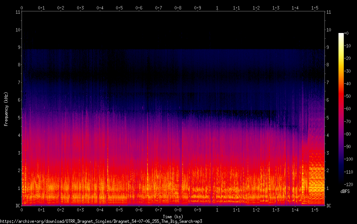This screenshot has width=357, height=224.
Task: Click the Time (ks) axis label
Action: pos(173,216)
